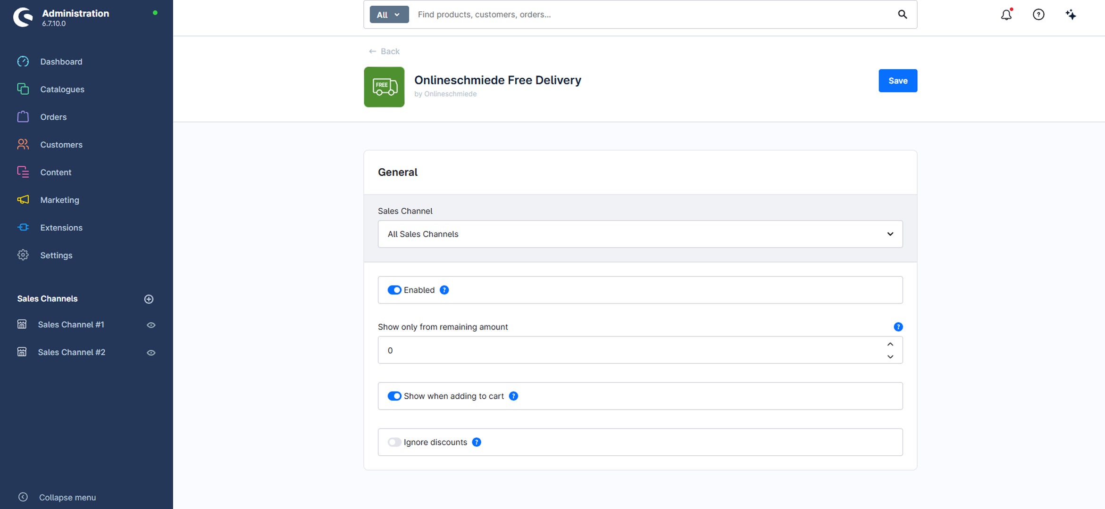This screenshot has width=1105, height=509.
Task: Click the Settings gear icon
Action: tap(23, 255)
